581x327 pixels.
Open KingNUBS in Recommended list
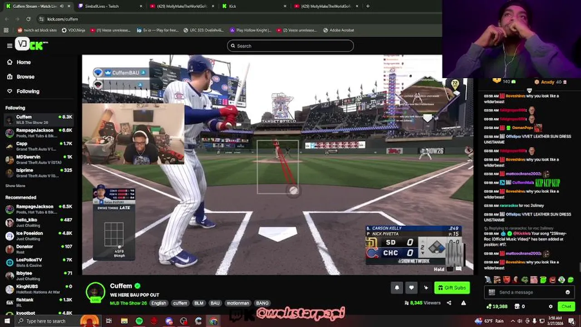point(39,289)
